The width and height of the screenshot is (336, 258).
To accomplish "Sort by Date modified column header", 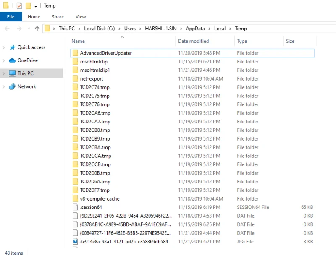I will pos(193,41).
